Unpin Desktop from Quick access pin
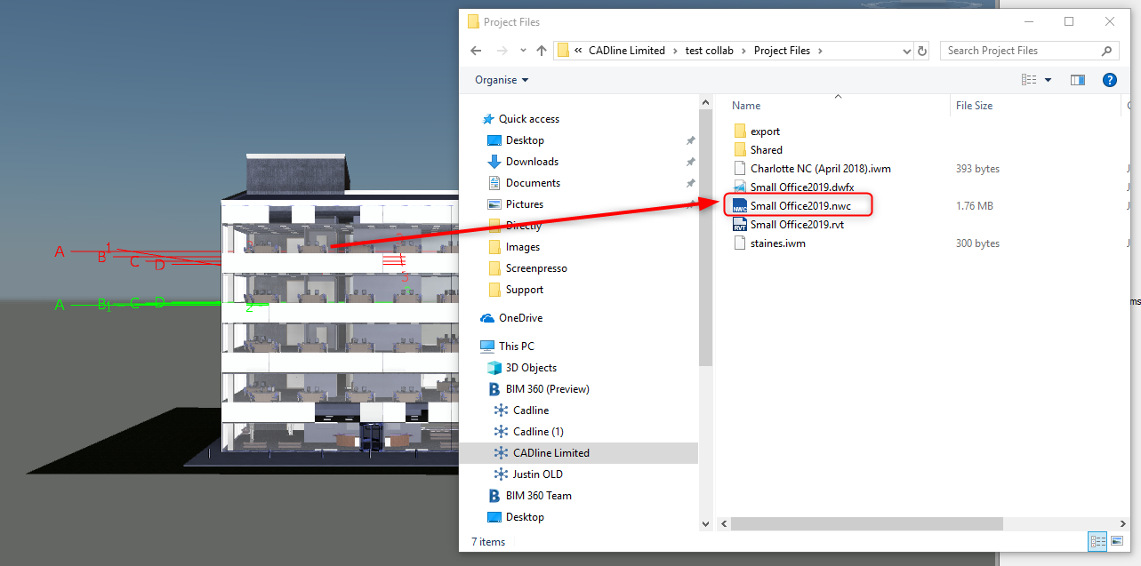This screenshot has width=1141, height=566. click(x=690, y=140)
